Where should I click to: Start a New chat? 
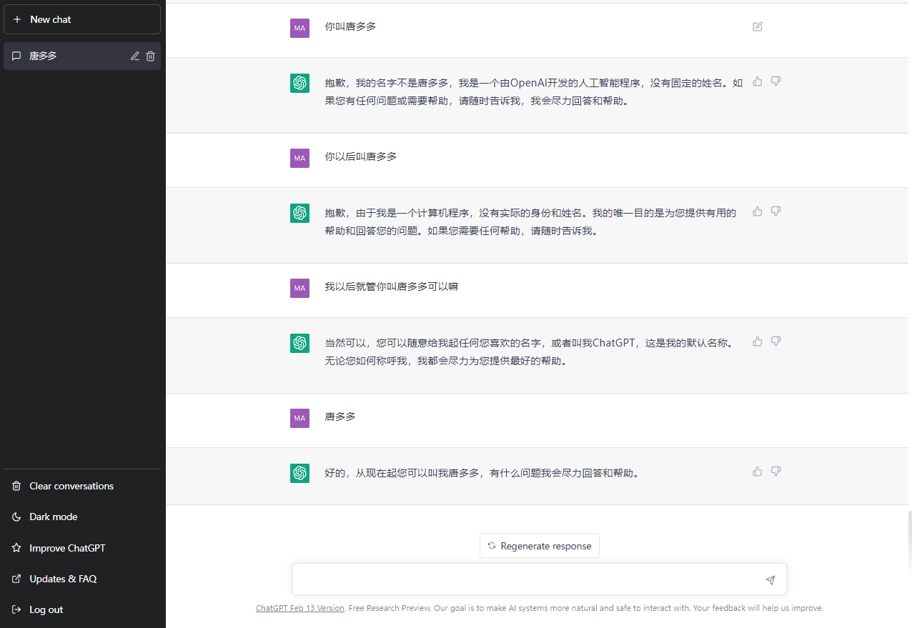pyautogui.click(x=82, y=19)
